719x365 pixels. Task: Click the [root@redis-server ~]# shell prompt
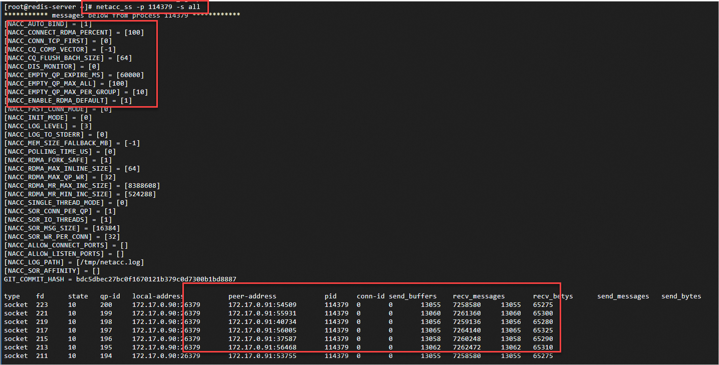(x=48, y=7)
